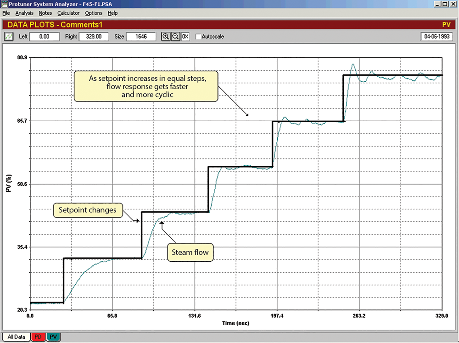Click the Protuner app icon in title bar
459x343 pixels.
click(x=5, y=4)
